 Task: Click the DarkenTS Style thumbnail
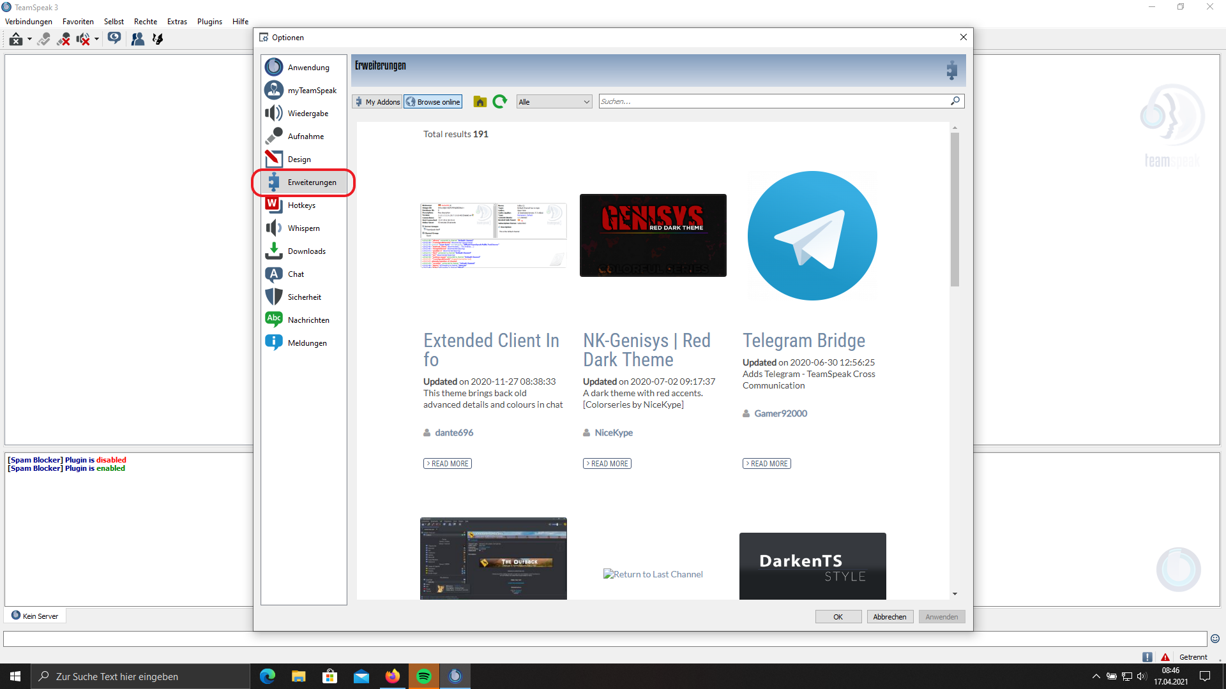click(x=813, y=566)
